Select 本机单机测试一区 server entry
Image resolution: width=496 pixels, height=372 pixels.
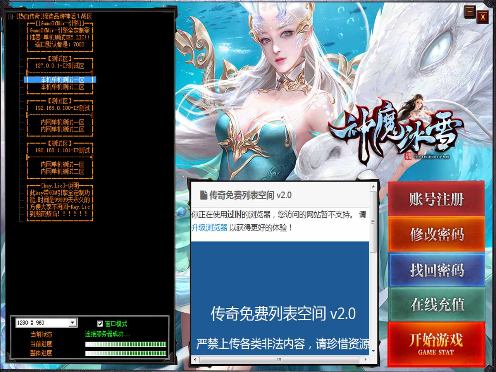click(x=60, y=80)
